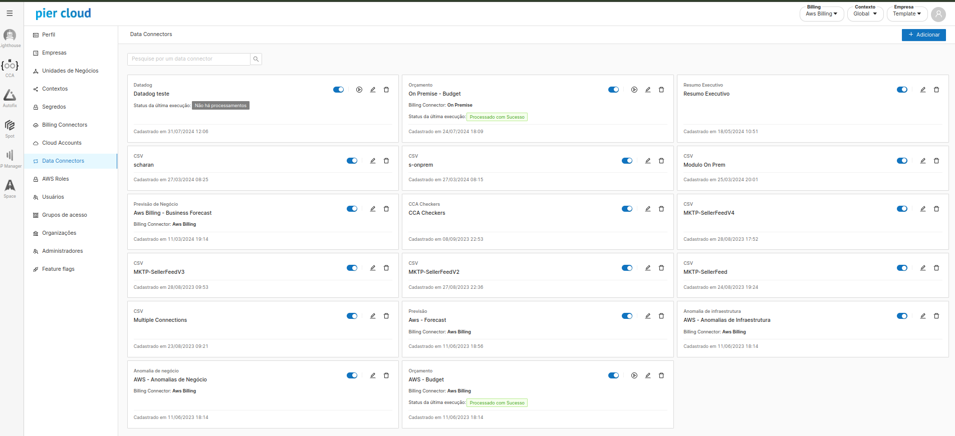Screen dimensions: 955x436
Task: Delete the Resumo Executivo connector
Action: 936,90
